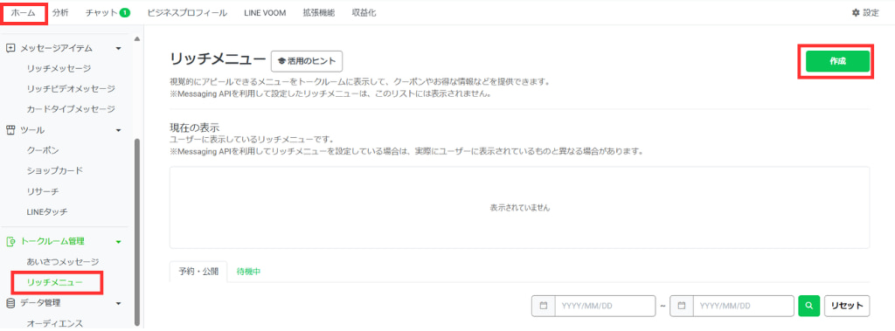Viewport: 895px width, 331px height.
Task: Select リッチメニュー in sidebar
Action: (x=55, y=282)
